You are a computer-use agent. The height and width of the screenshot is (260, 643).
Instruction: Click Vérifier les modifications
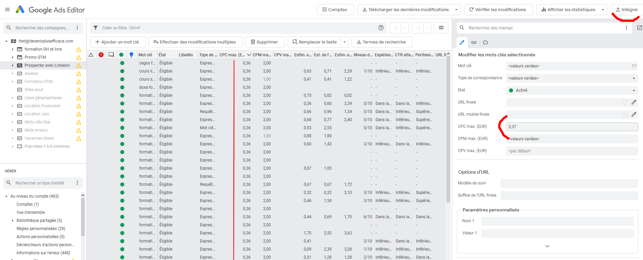pyautogui.click(x=498, y=9)
